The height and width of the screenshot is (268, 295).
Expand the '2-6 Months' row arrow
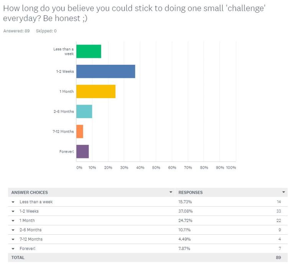tap(13, 230)
